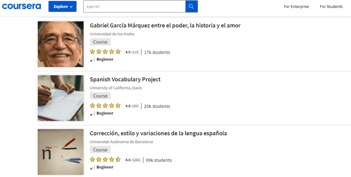Click Course tag under Spanish Vocabulary Project
The width and height of the screenshot is (351, 177).
pos(100,96)
